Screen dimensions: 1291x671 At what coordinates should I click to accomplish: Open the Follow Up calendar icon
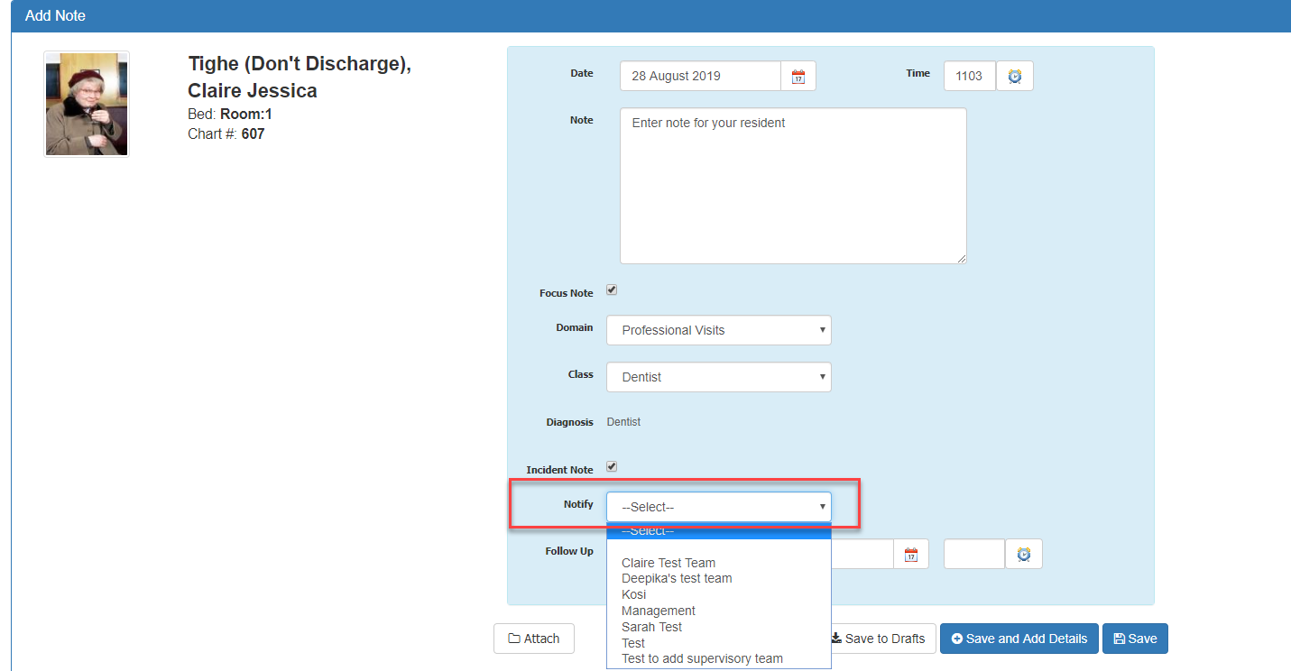(910, 555)
